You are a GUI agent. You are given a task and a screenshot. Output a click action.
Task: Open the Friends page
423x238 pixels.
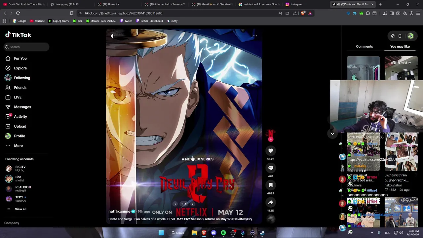click(x=20, y=88)
